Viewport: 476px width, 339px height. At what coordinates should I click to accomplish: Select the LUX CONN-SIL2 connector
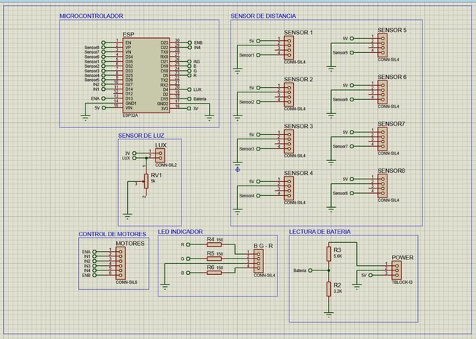[x=161, y=156]
